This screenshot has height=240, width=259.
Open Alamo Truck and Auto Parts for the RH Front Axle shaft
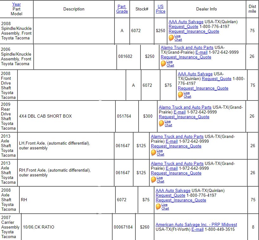pyautogui.click(x=177, y=164)
